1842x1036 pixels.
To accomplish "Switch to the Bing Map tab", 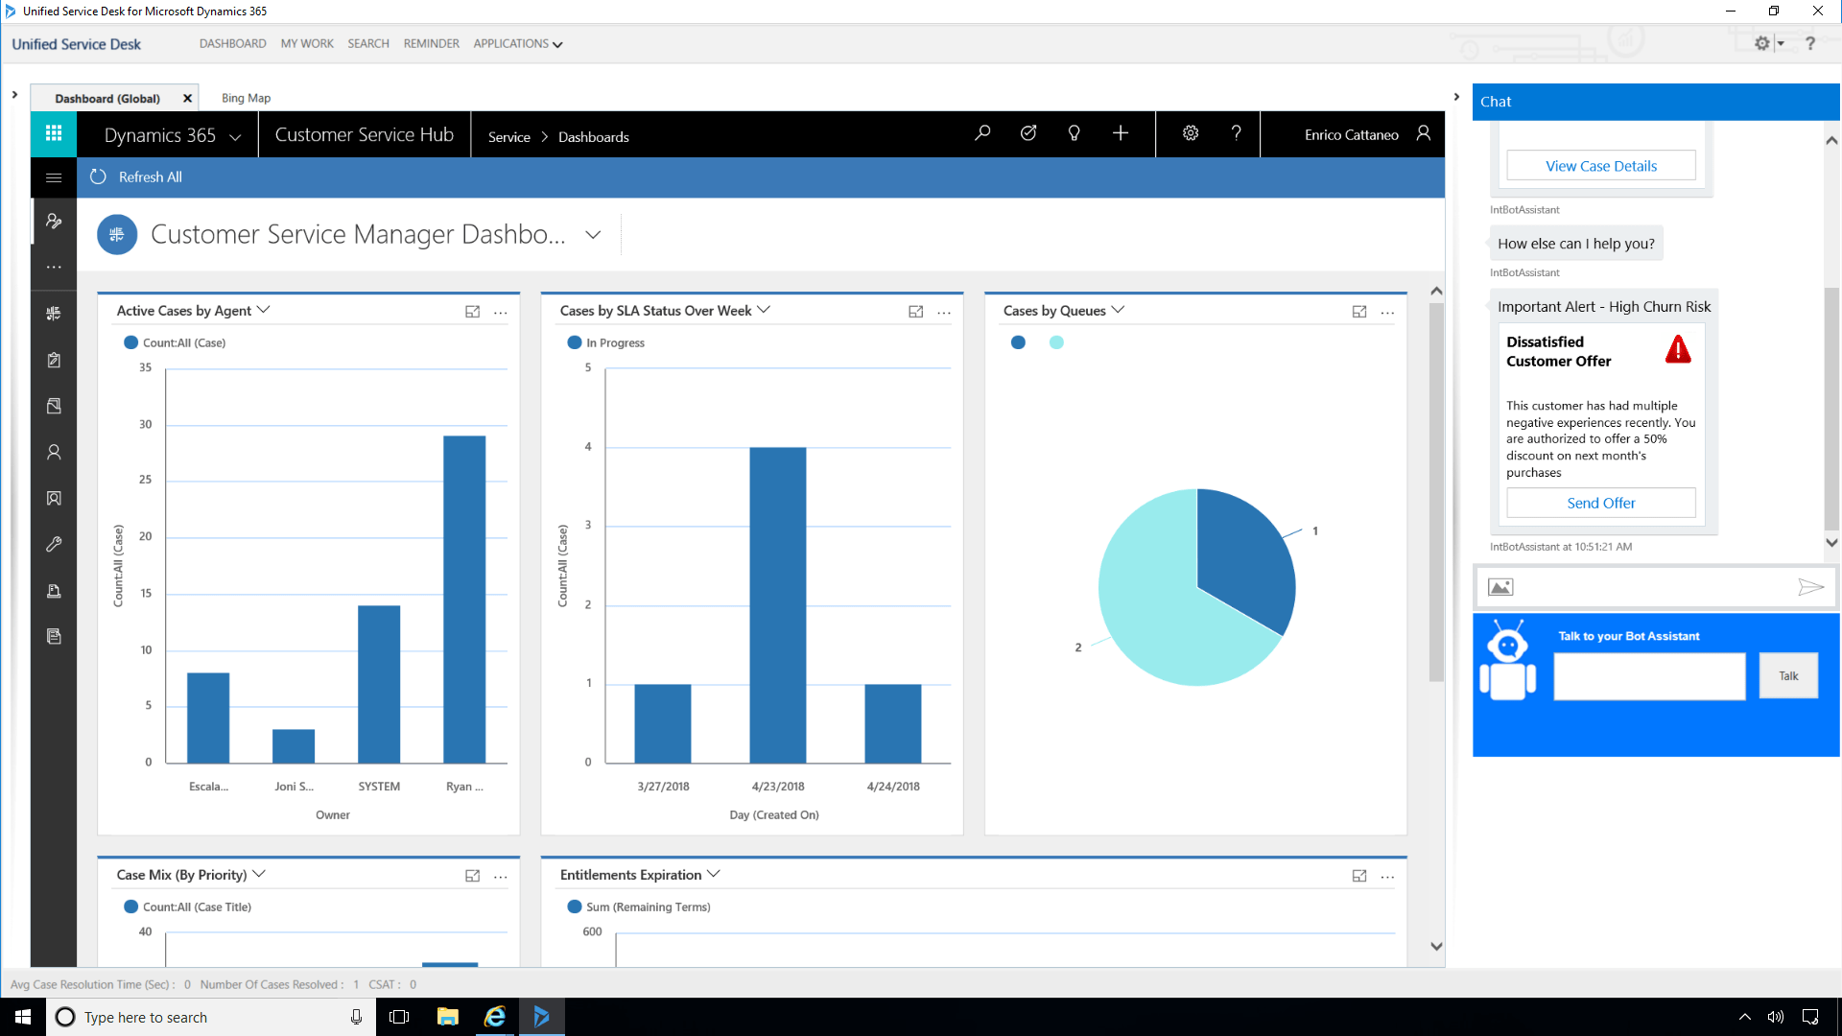I will pos(246,98).
